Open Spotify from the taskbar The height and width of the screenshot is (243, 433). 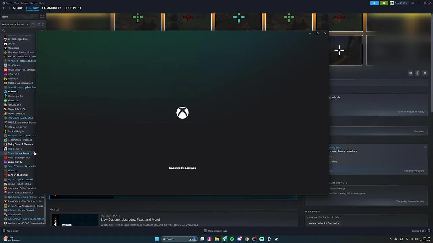pos(232,239)
